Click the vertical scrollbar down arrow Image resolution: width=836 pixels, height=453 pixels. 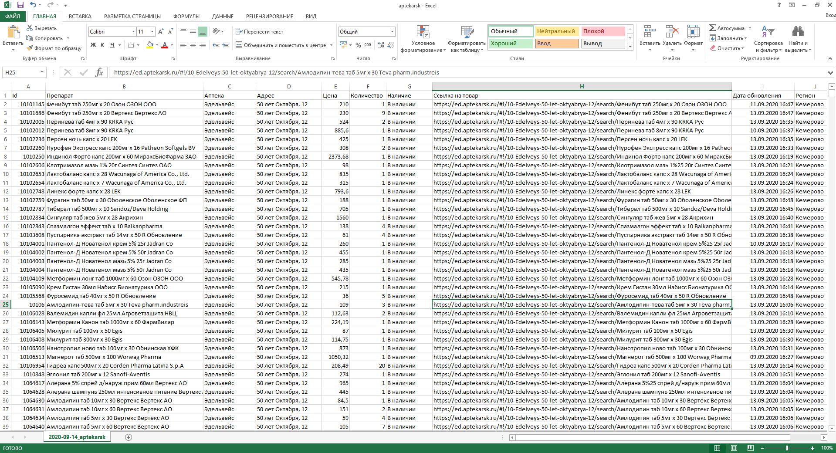point(832,428)
